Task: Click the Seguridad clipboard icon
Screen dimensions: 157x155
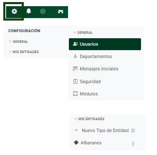Action: pos(75,81)
